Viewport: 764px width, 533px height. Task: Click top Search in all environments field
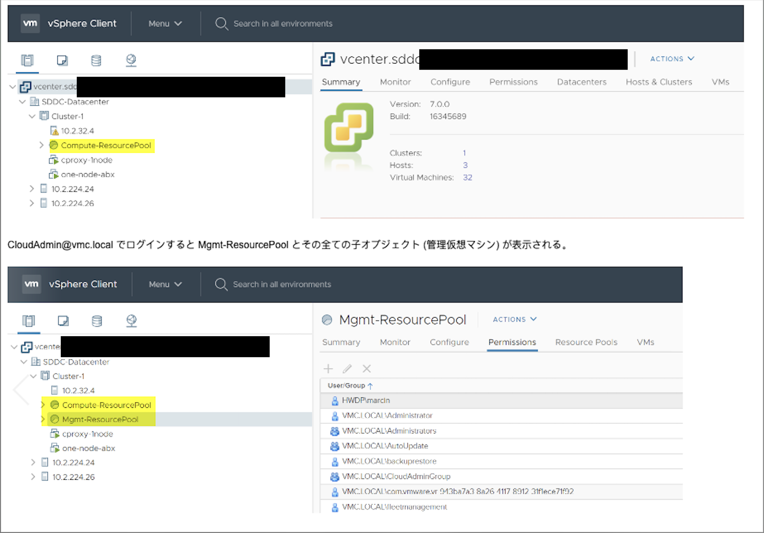point(283,24)
